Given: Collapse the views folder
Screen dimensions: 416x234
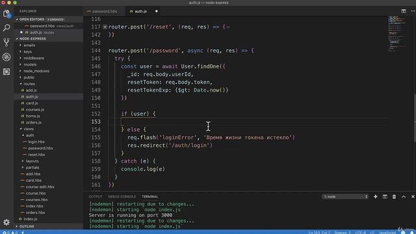Looking at the screenshot, I should coord(29,129).
